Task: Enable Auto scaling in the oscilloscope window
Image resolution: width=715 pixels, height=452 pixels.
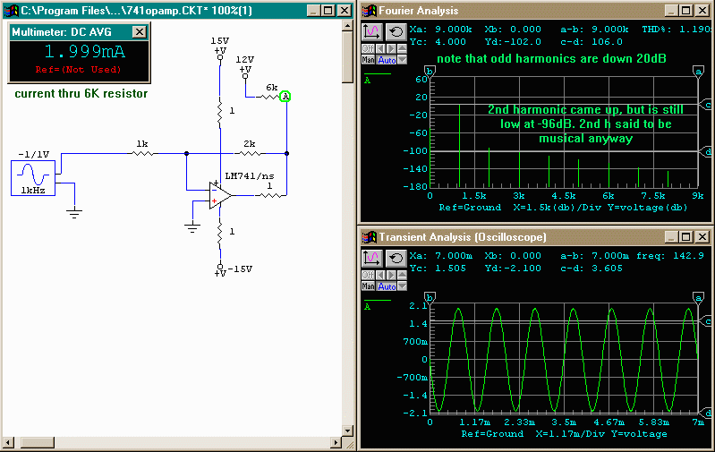Action: point(387,286)
